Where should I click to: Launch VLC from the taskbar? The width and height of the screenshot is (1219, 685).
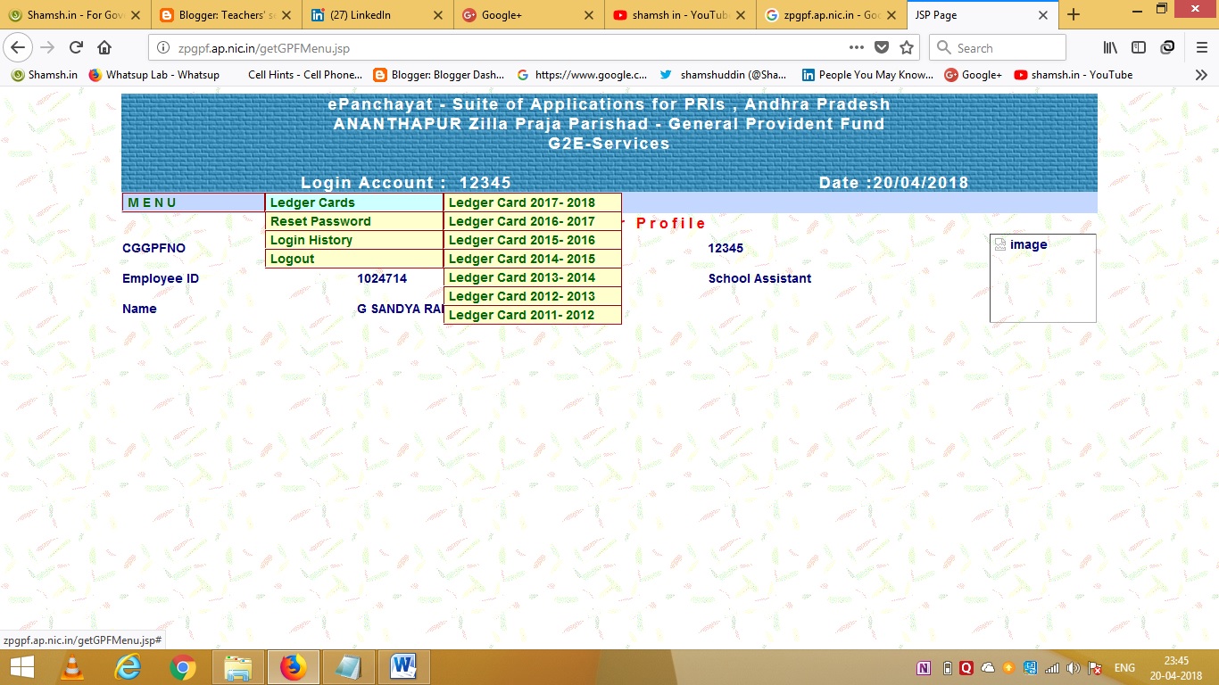pos(71,666)
